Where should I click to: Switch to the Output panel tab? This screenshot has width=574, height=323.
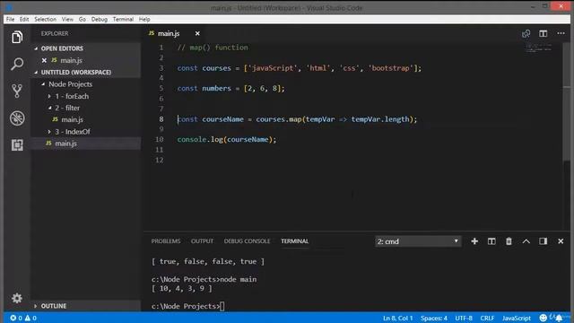click(x=202, y=241)
